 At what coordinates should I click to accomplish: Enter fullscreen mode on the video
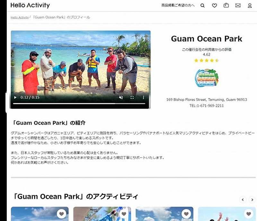tap(132, 98)
